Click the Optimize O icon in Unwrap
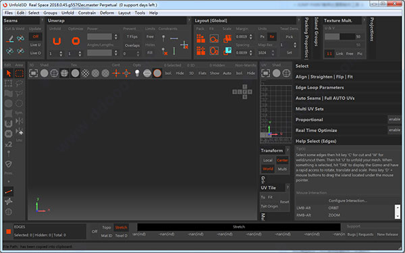This screenshot has height=253, width=405. pyautogui.click(x=76, y=40)
